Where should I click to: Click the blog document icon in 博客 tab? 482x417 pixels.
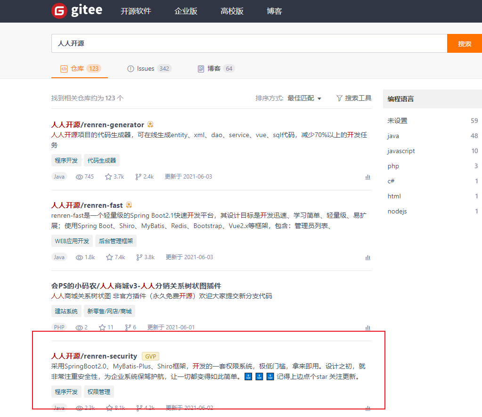coord(201,69)
